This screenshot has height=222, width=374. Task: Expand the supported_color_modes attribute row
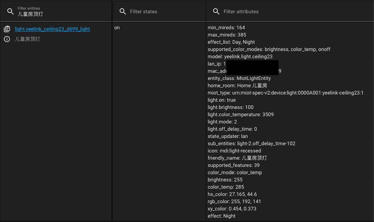point(269,49)
